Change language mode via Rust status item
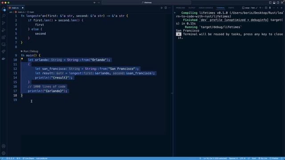Image resolution: width=285 pixels, height=160 pixels. click(254, 158)
